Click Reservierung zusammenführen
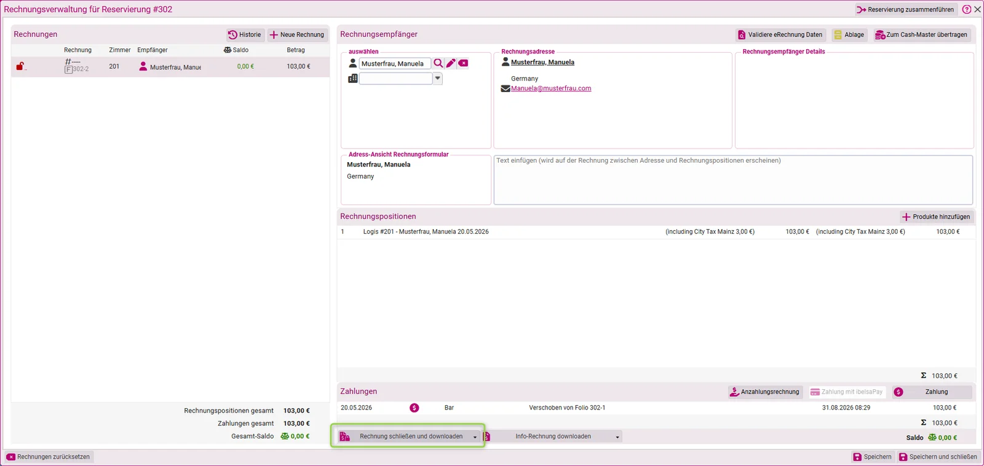The width and height of the screenshot is (984, 466). [905, 9]
